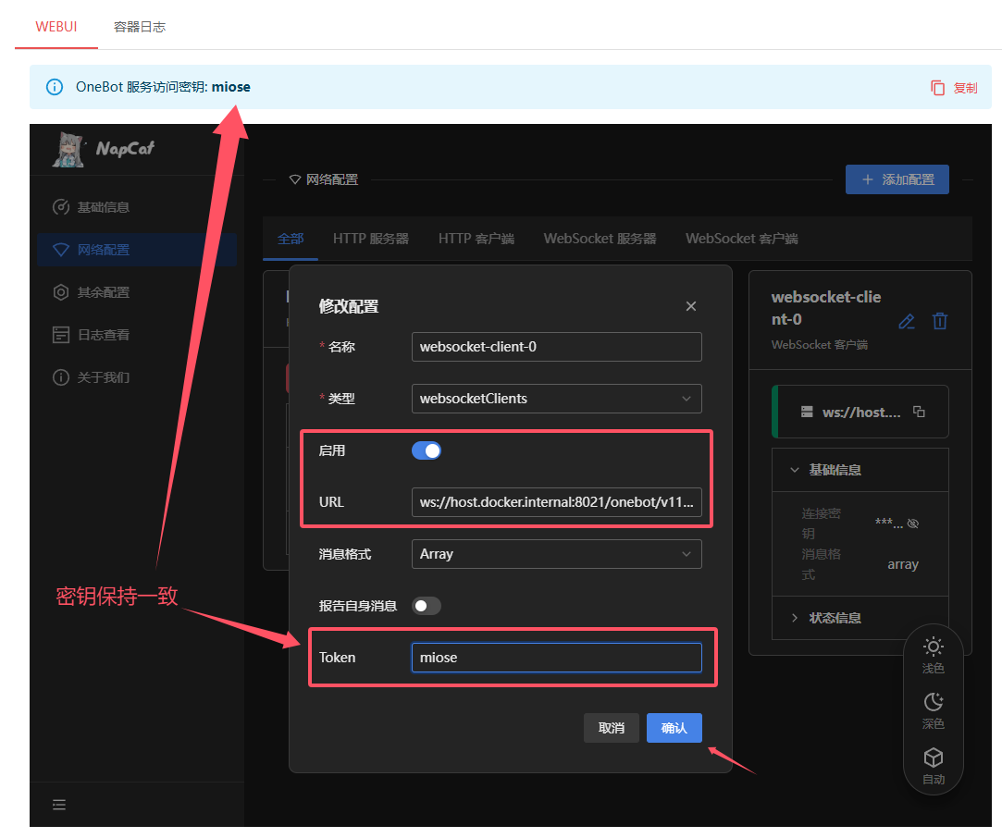The image size is (1002, 838).
Task: Select the light theme sun icon
Action: click(x=933, y=647)
